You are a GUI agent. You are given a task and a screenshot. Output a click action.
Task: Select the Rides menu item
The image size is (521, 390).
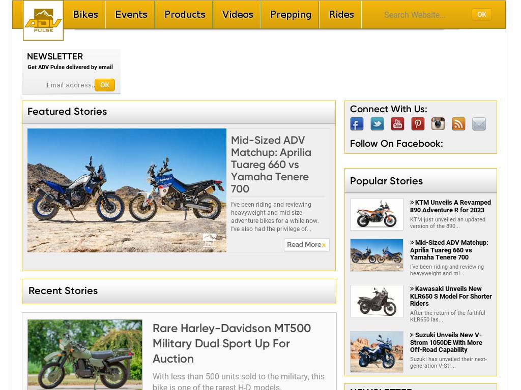(x=341, y=15)
